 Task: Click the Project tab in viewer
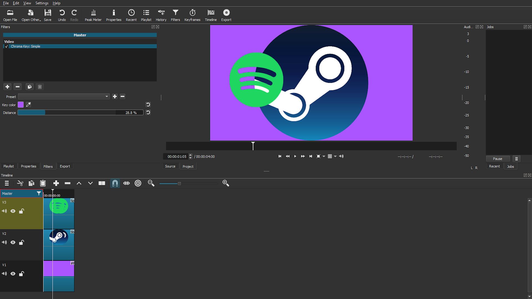[x=188, y=166]
